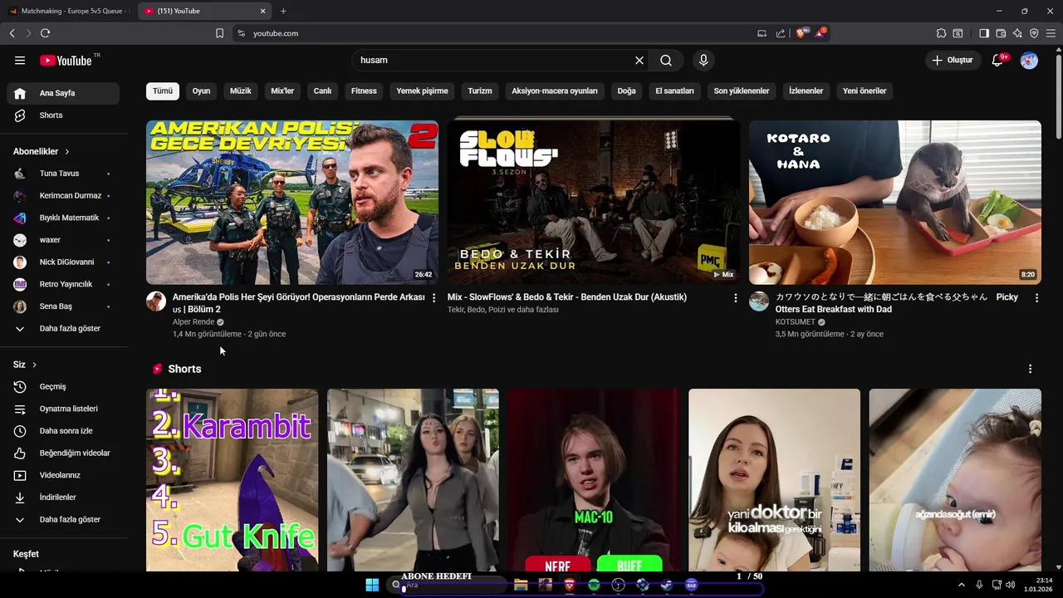This screenshot has height=598, width=1063.
Task: Open Sena Baş channel subscription
Action: 63,306
